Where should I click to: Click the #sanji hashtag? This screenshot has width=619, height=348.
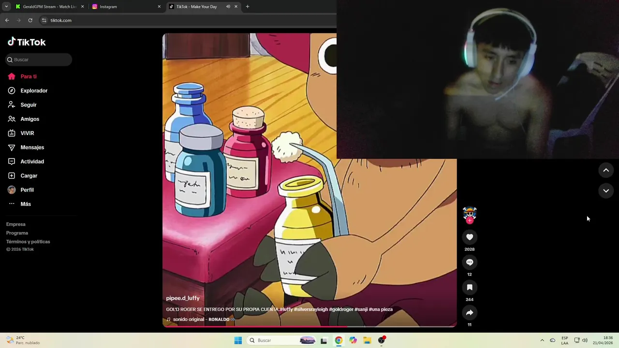tap(361, 309)
